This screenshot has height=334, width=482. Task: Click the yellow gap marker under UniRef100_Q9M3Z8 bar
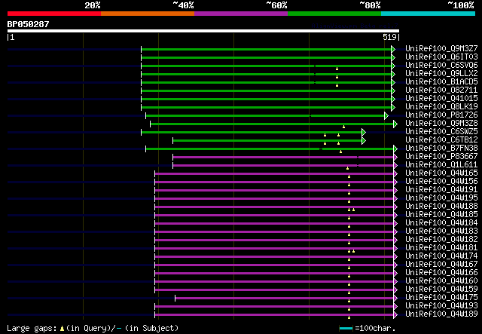click(x=343, y=127)
